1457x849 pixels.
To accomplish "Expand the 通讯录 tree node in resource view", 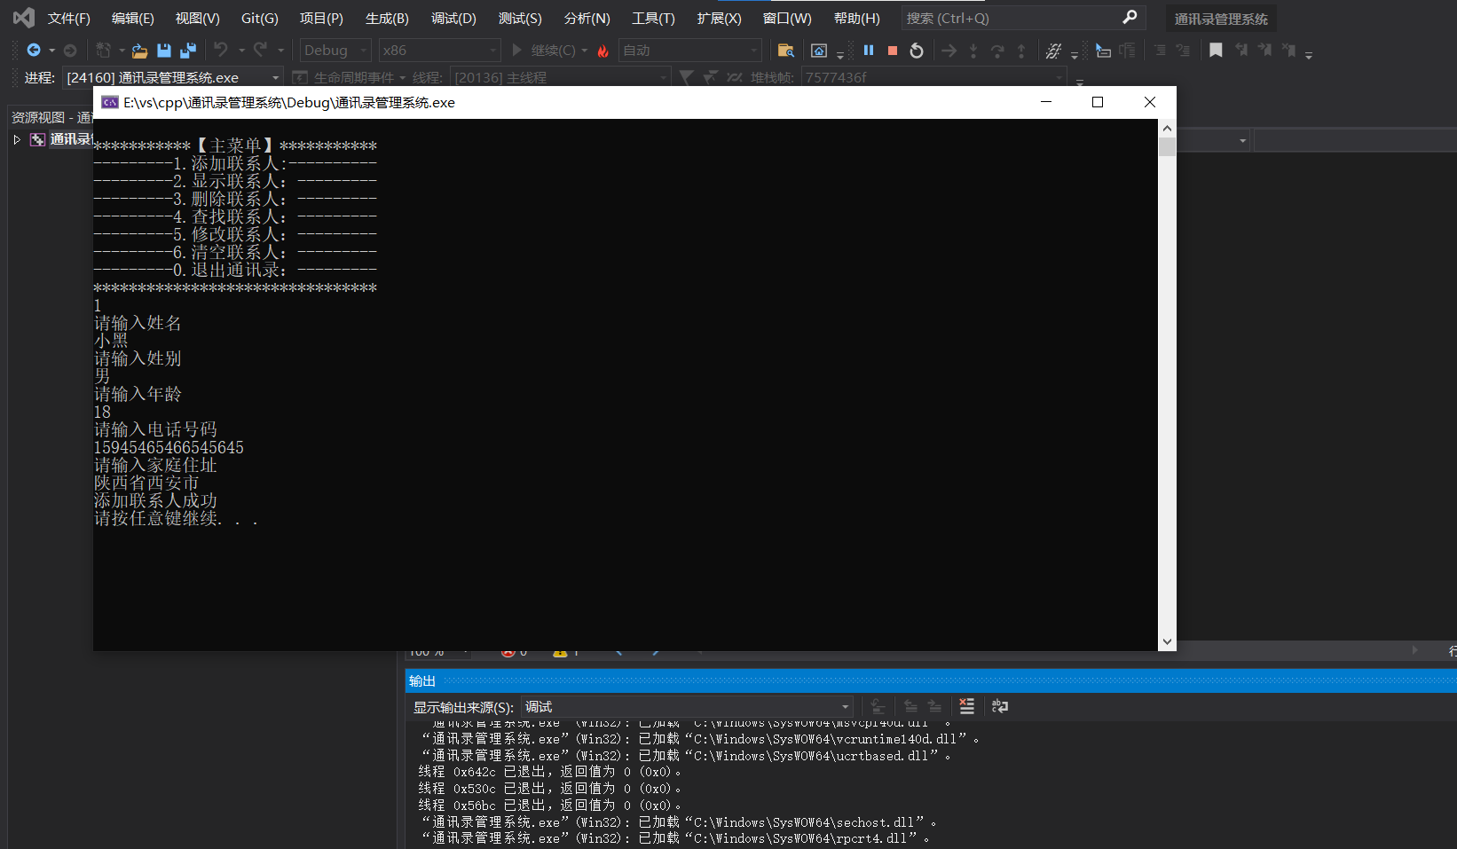I will pyautogui.click(x=17, y=139).
